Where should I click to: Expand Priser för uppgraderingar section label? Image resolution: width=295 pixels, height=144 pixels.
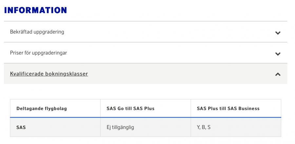[38, 53]
